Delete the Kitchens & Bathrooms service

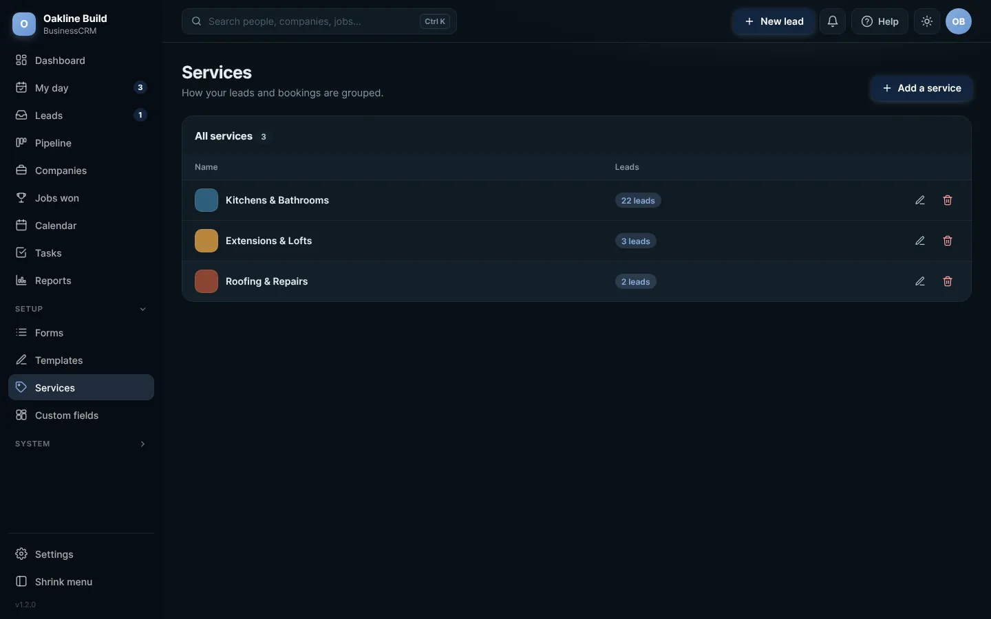(948, 200)
